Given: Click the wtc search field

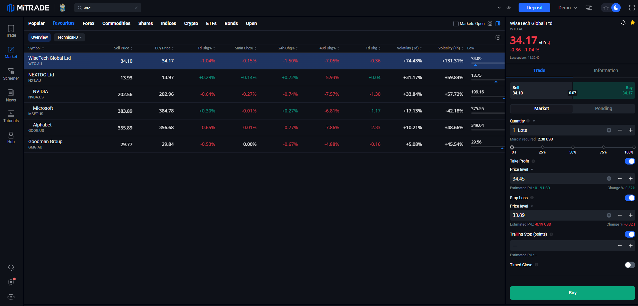Looking at the screenshot, I should click(x=108, y=8).
